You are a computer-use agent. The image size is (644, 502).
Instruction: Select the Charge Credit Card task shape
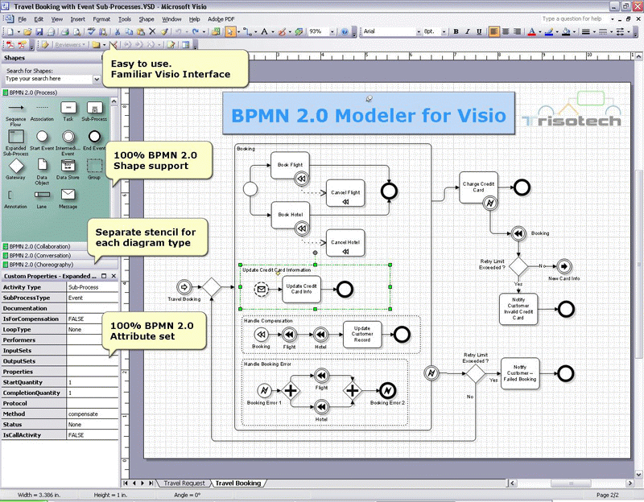[x=478, y=187]
